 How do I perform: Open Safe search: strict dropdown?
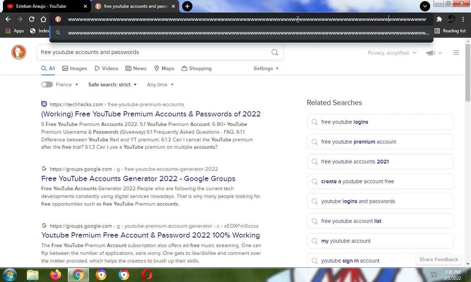[113, 84]
